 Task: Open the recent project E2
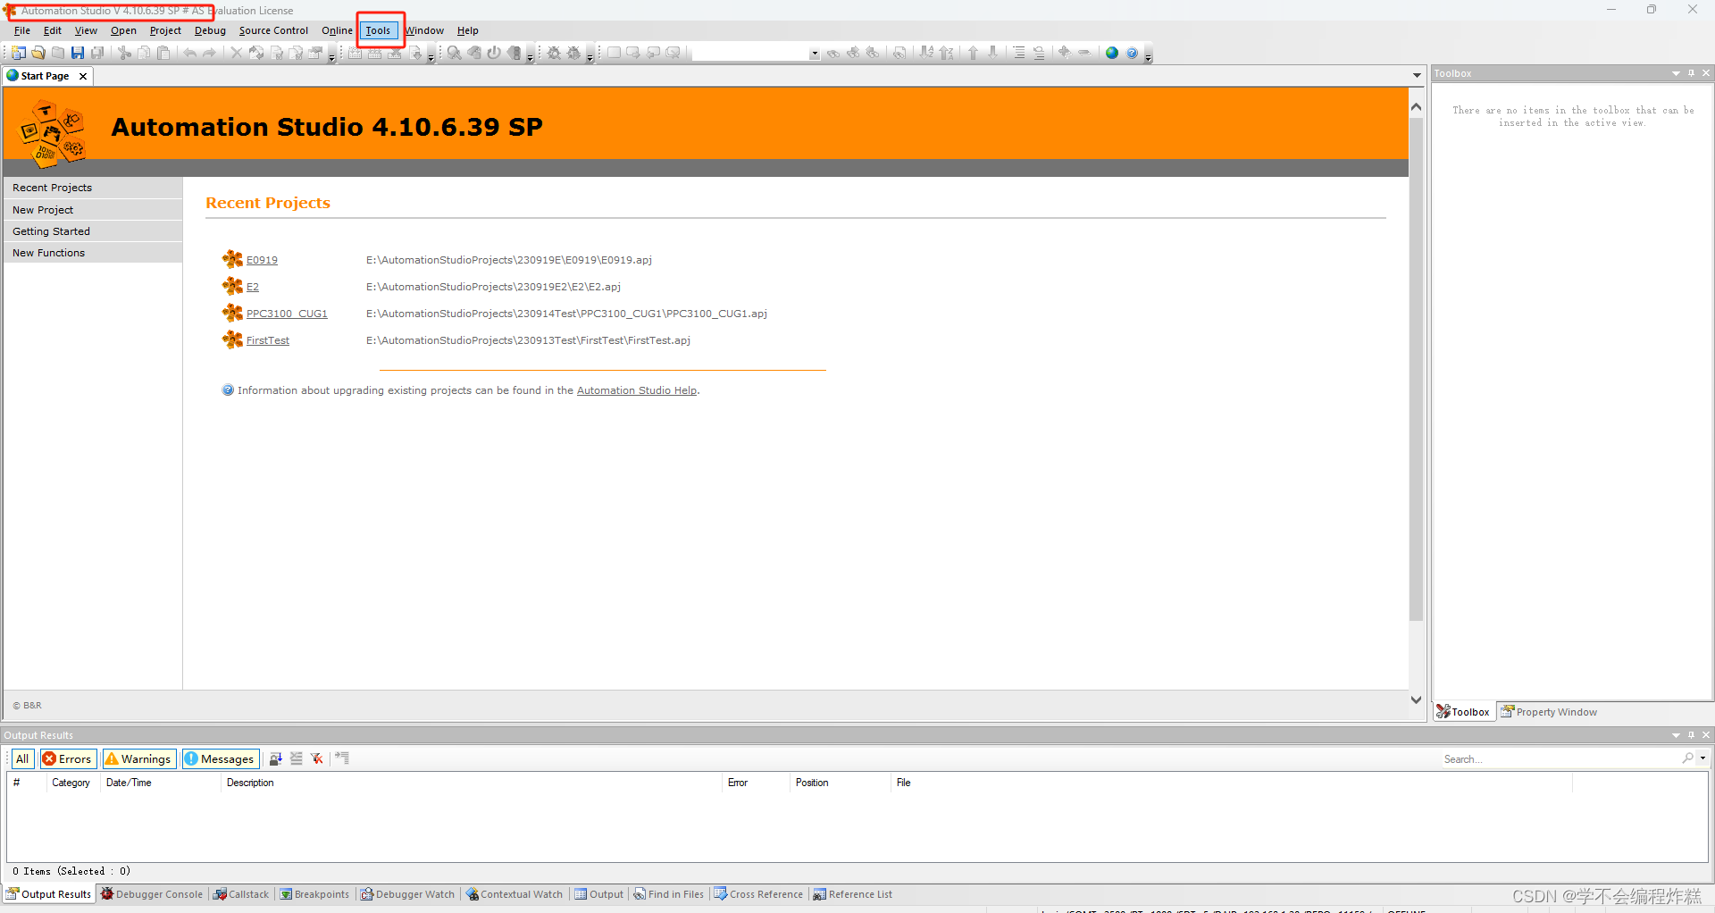tap(253, 287)
